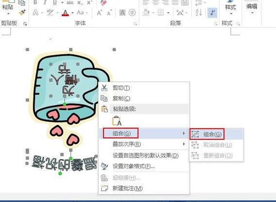Toggle bold formatting in the ribbon
This screenshot has width=276, height=202.
[35, 2]
